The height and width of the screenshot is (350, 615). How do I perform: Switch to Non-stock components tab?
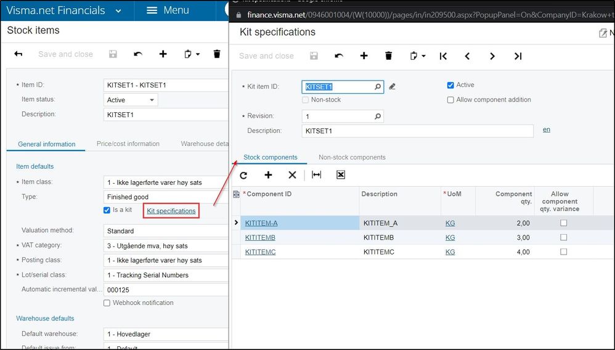click(x=352, y=157)
